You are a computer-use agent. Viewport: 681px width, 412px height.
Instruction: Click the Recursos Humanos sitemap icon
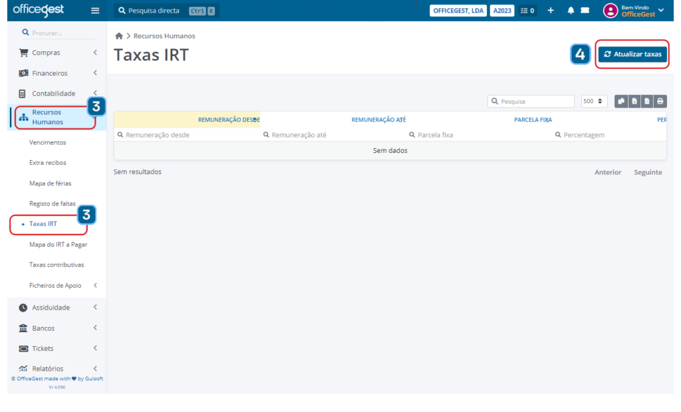coord(23,117)
